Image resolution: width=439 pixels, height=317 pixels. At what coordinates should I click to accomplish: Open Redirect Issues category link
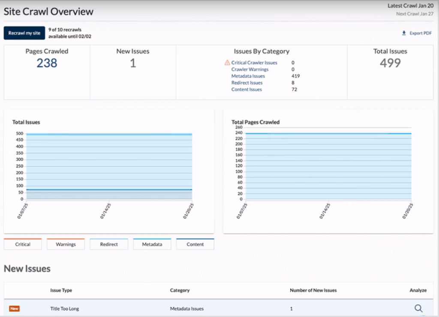click(x=247, y=83)
